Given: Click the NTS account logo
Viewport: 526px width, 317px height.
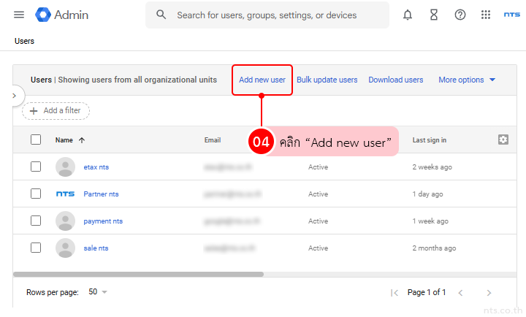Looking at the screenshot, I should click(511, 15).
